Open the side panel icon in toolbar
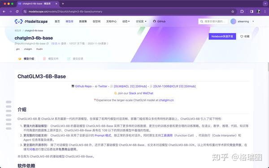The height and width of the screenshot is (168, 269). [252, 12]
